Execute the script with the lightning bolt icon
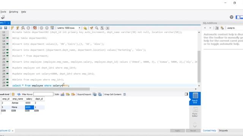The width and height of the screenshot is (243, 136). pos(12,28)
